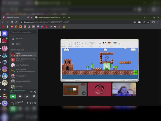Select the red soap avatar call tile

click(x=100, y=89)
